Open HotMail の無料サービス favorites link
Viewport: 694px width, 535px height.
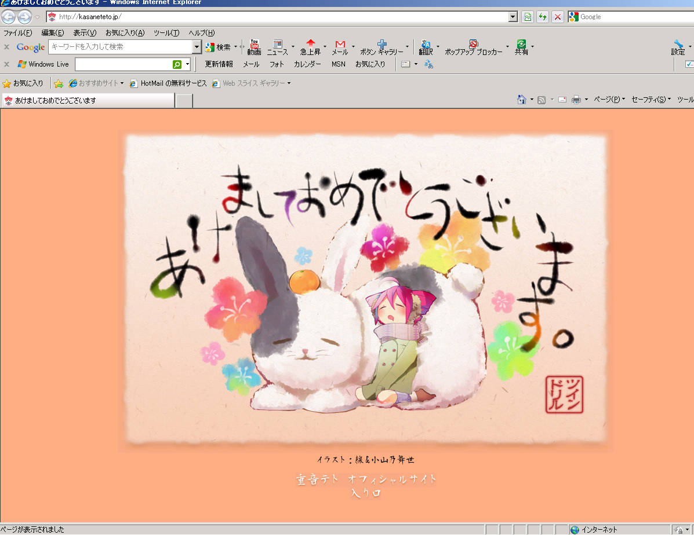tap(168, 83)
